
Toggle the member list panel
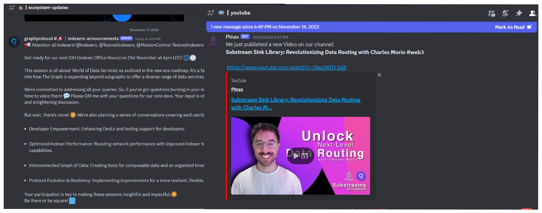533,13
